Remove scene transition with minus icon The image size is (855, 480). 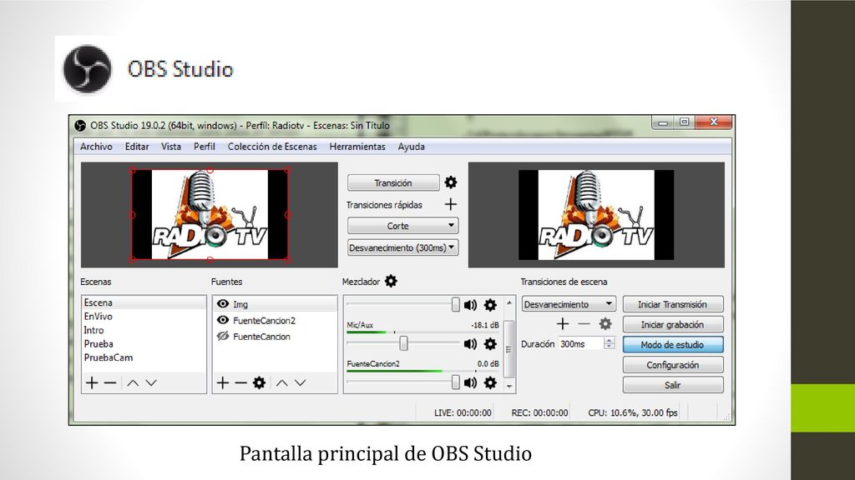click(584, 324)
